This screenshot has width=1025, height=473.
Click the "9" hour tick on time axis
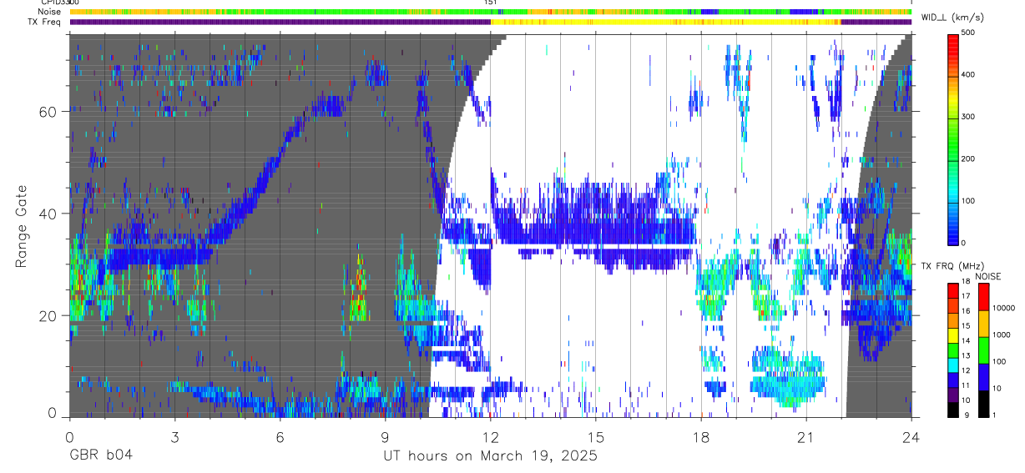pos(386,436)
